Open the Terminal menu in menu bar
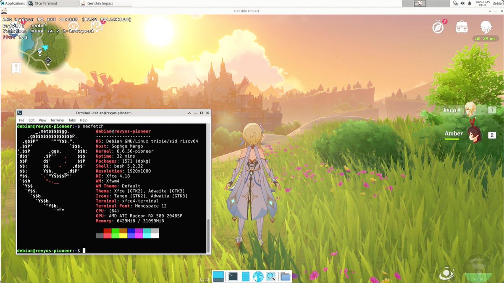Viewport: 504px width, 283px height. [x=57, y=120]
